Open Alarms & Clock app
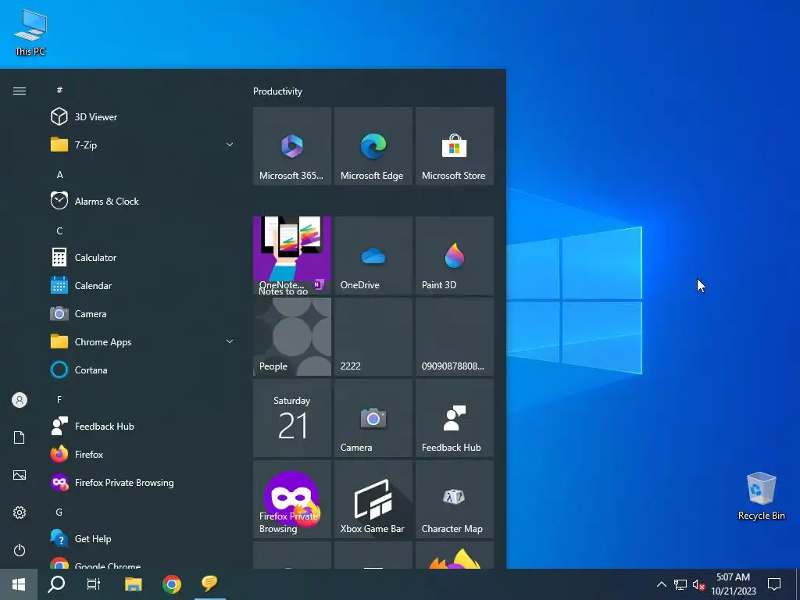The height and width of the screenshot is (600, 800). (141, 201)
